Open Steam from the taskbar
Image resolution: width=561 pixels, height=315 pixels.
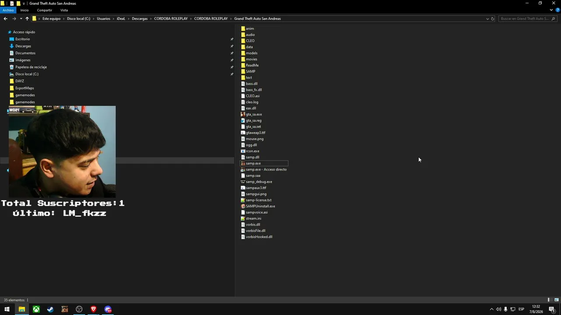50,309
